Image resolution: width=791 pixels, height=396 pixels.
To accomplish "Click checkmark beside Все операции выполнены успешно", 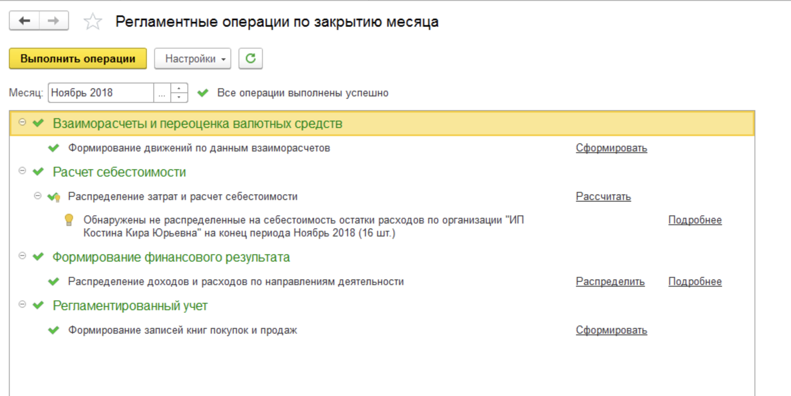I will (203, 93).
